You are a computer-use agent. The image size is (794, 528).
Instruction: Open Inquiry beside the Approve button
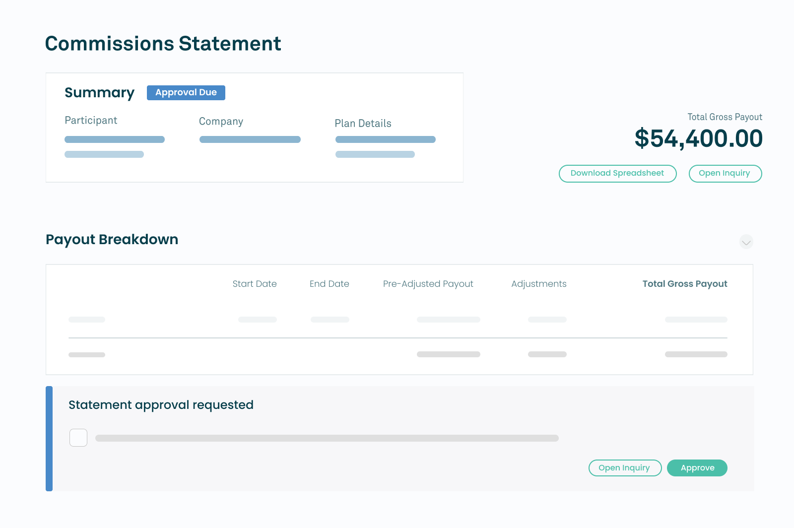click(x=624, y=468)
